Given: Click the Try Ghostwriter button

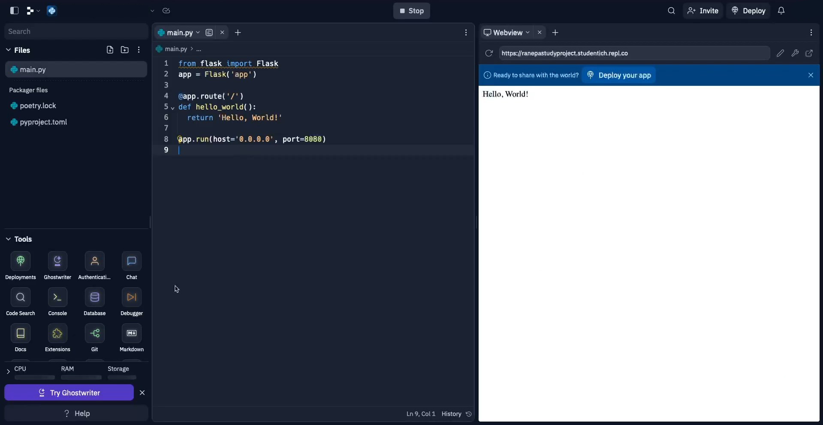Looking at the screenshot, I should click(69, 393).
